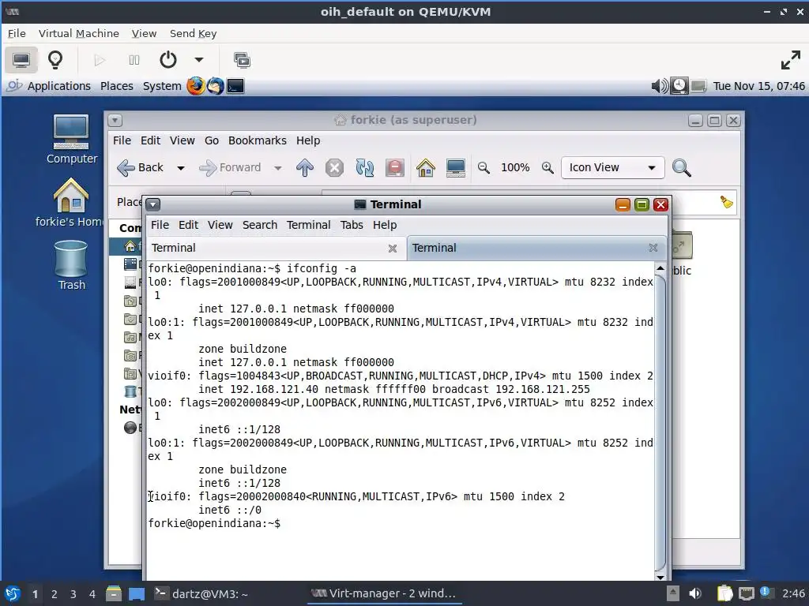Open virt-manager Send Key menu
Screen dimensions: 809x606
click(193, 33)
